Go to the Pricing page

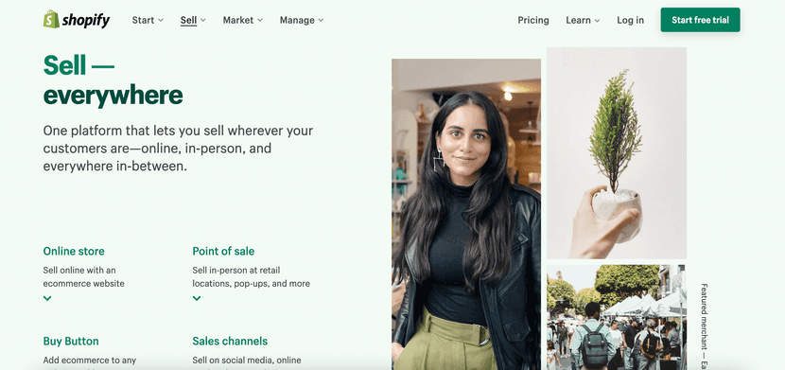533,20
